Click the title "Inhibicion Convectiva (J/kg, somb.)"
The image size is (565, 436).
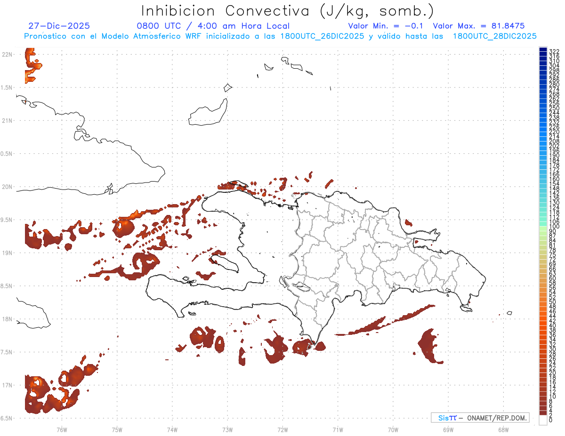(x=288, y=11)
